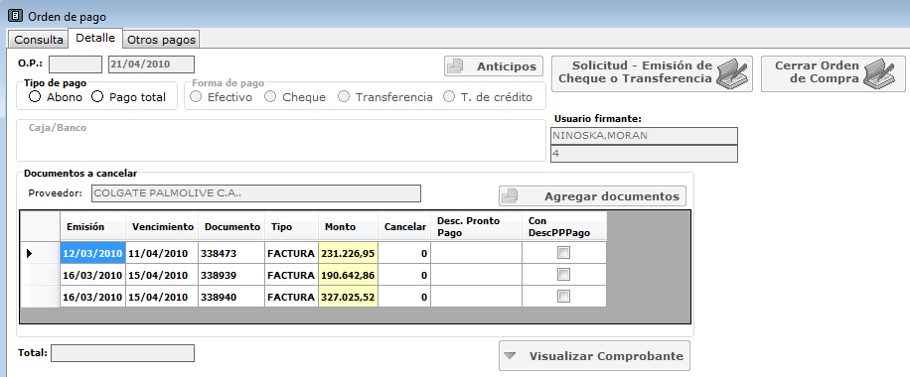Click the O.P. number field
Image resolution: width=910 pixels, height=377 pixels.
tap(76, 64)
